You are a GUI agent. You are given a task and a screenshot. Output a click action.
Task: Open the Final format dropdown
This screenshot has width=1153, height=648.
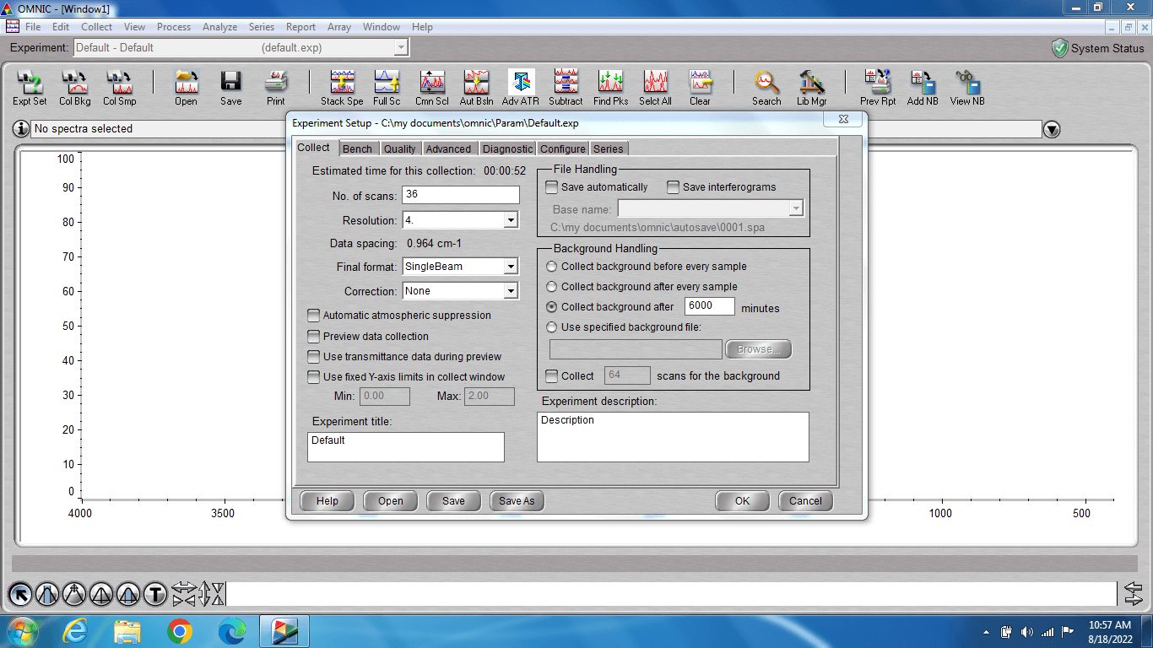click(510, 267)
